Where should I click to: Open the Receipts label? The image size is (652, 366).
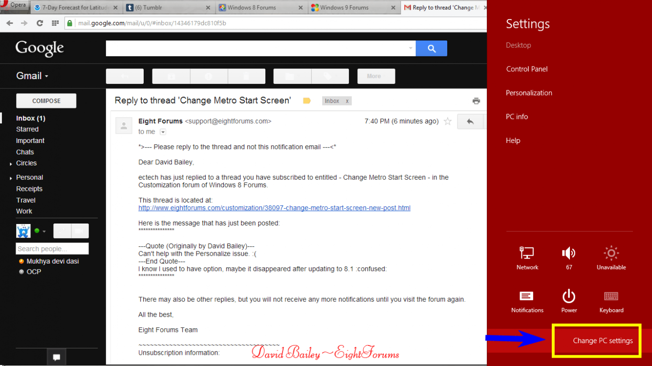(x=29, y=189)
